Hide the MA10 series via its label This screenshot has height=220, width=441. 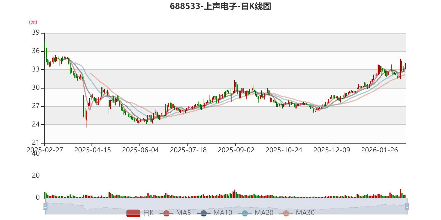[223, 213]
